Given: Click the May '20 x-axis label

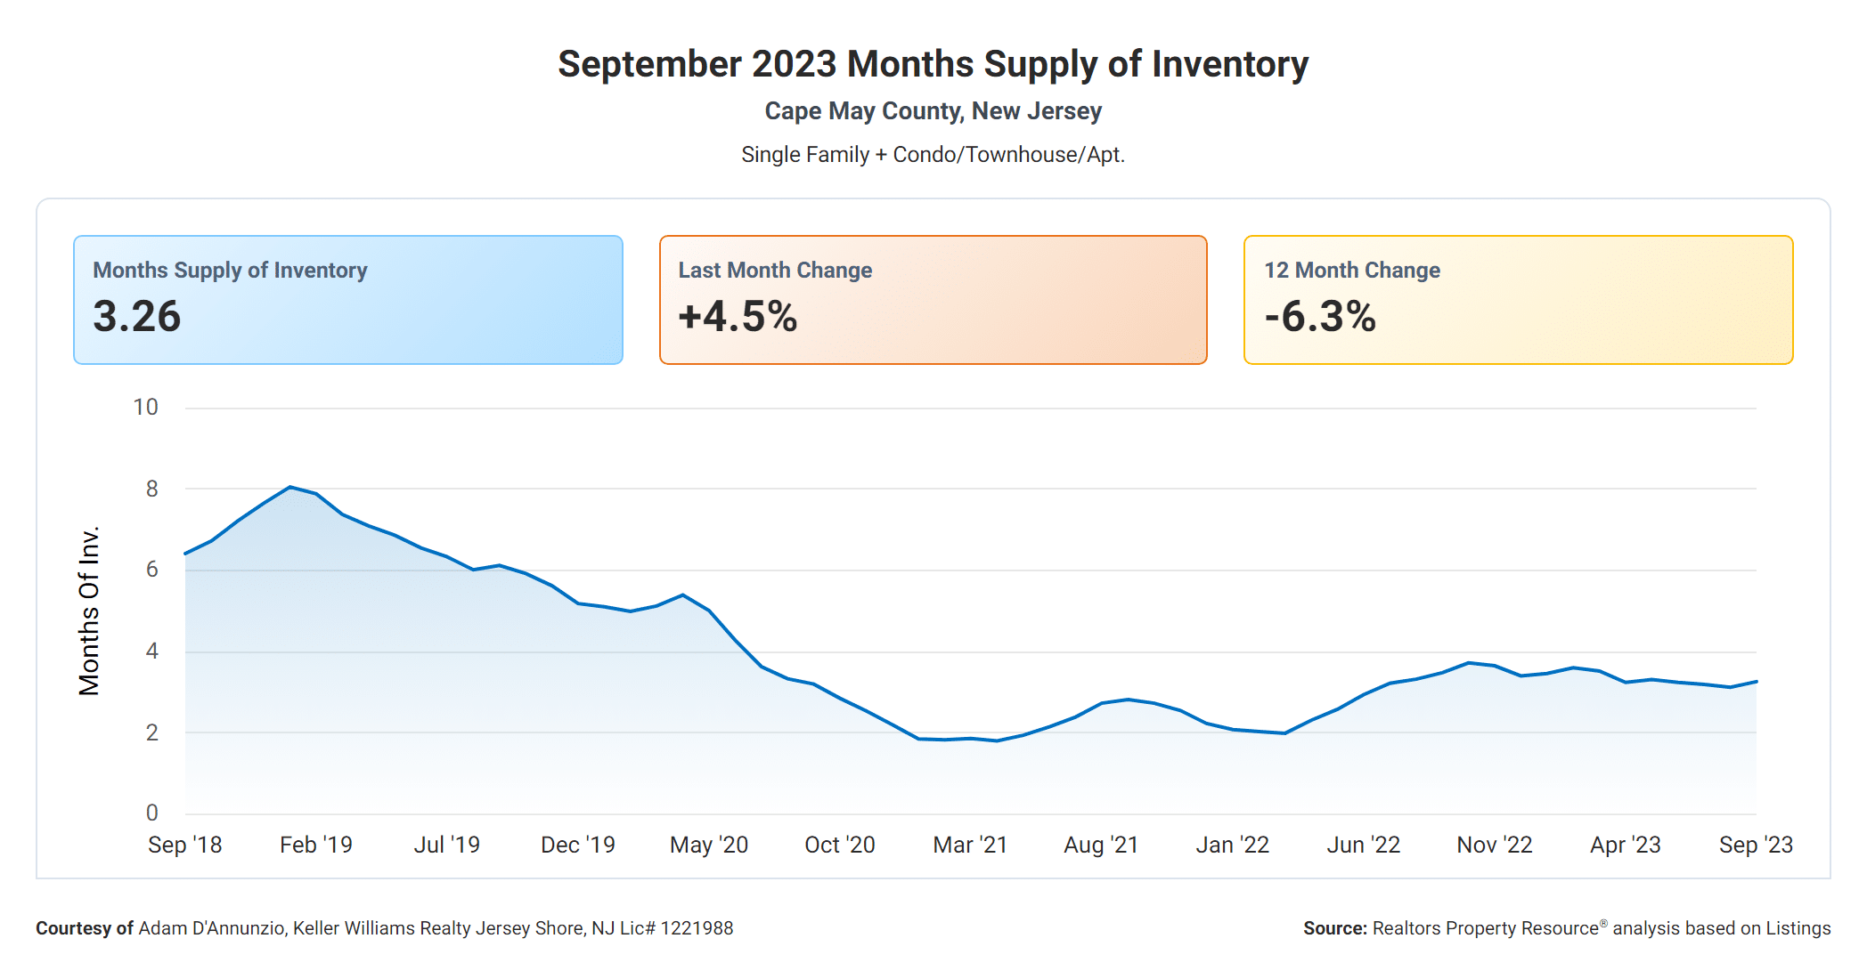Looking at the screenshot, I should 708,845.
